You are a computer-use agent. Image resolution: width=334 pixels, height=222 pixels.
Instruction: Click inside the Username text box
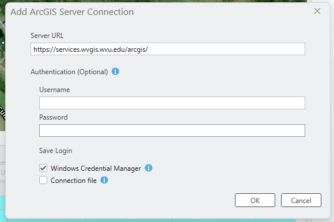coord(172,103)
